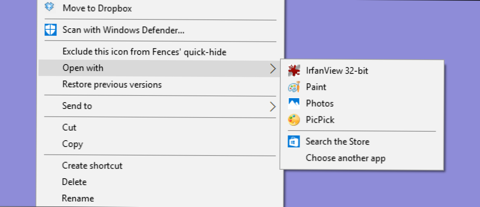The width and height of the screenshot is (480, 207).
Task: Click the IrfanView red splat icon
Action: click(294, 70)
